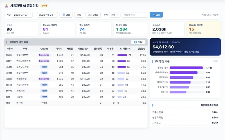This screenshot has width=225, height=140.
Task: Open the AI 활용 활동 1,284 card
Action: 131,29
